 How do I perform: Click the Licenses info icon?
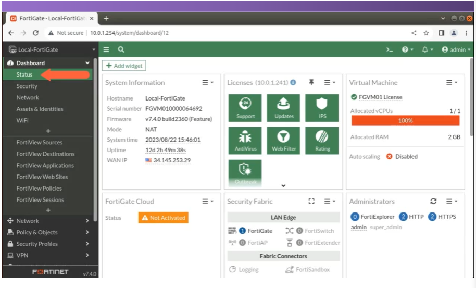click(293, 82)
